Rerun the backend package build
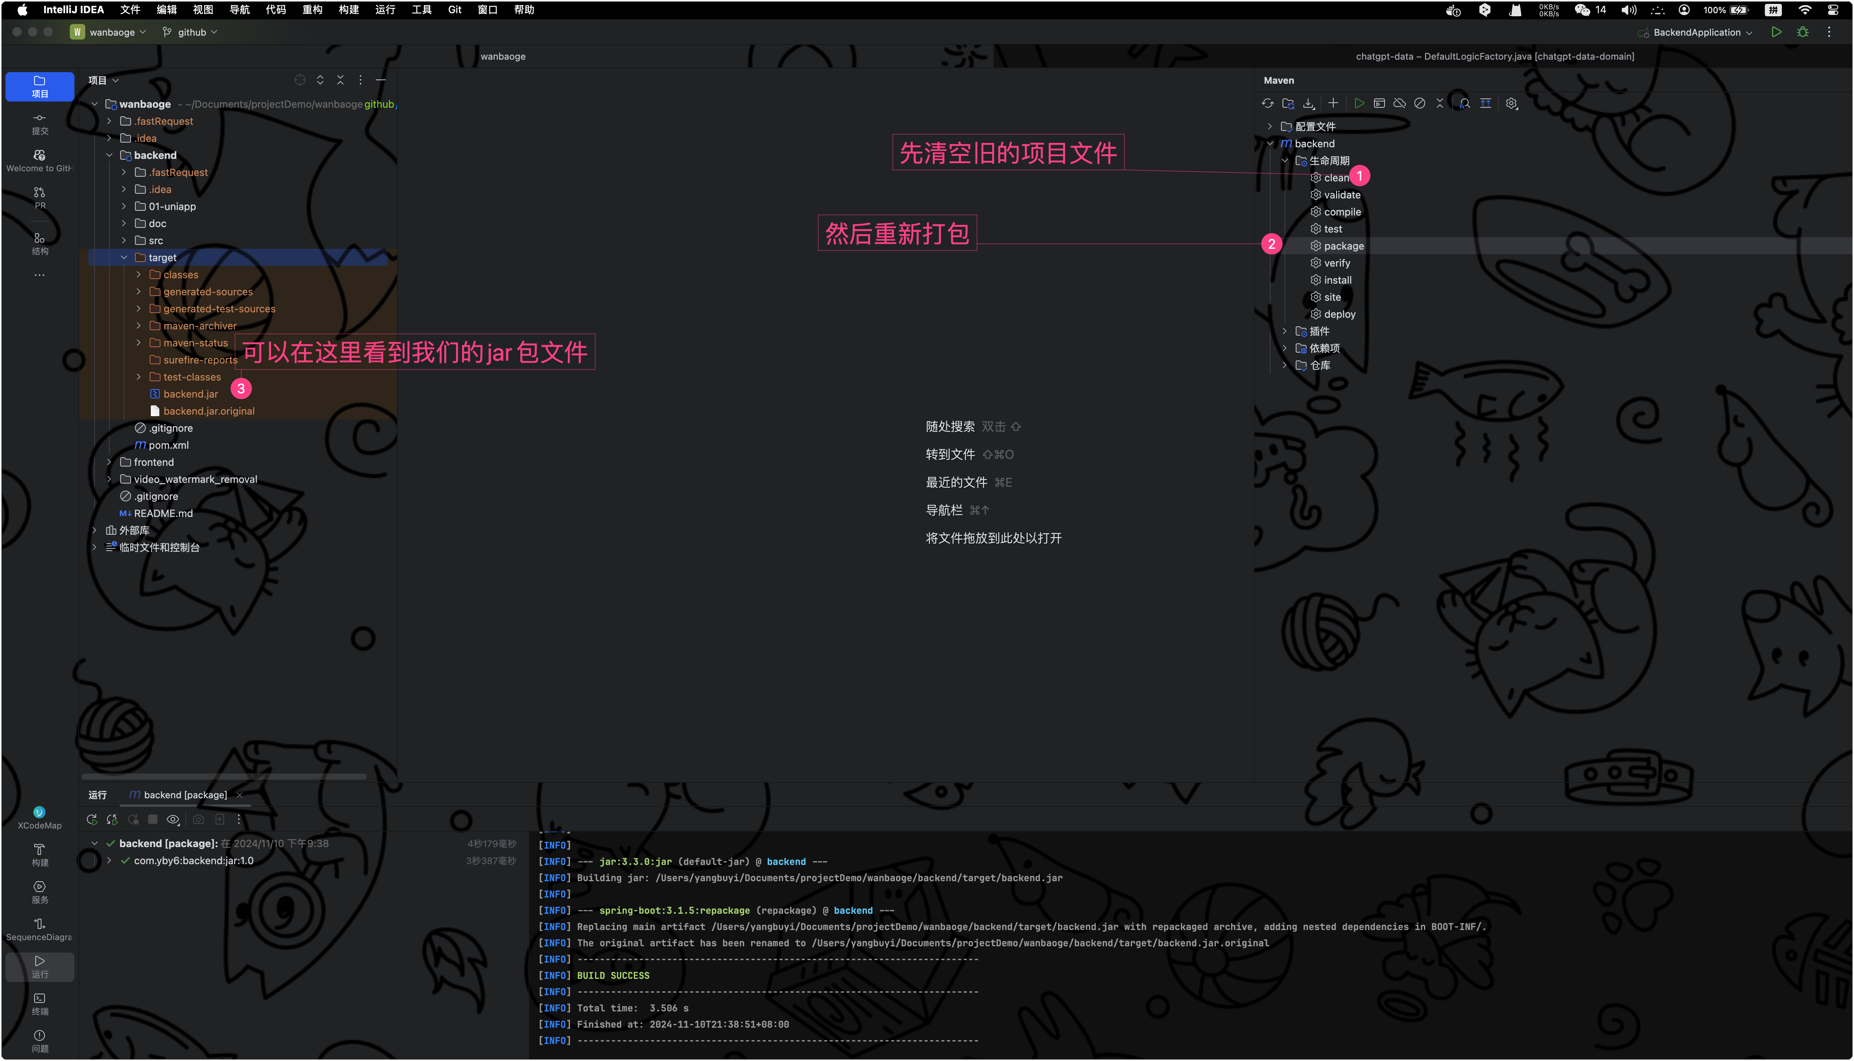Screen dimensions: 1854x1061 92,820
